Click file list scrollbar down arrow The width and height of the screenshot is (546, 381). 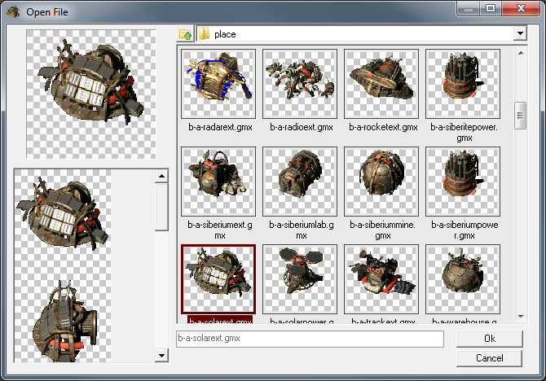click(x=521, y=317)
